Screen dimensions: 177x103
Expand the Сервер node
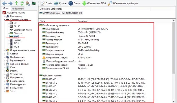[5, 54]
